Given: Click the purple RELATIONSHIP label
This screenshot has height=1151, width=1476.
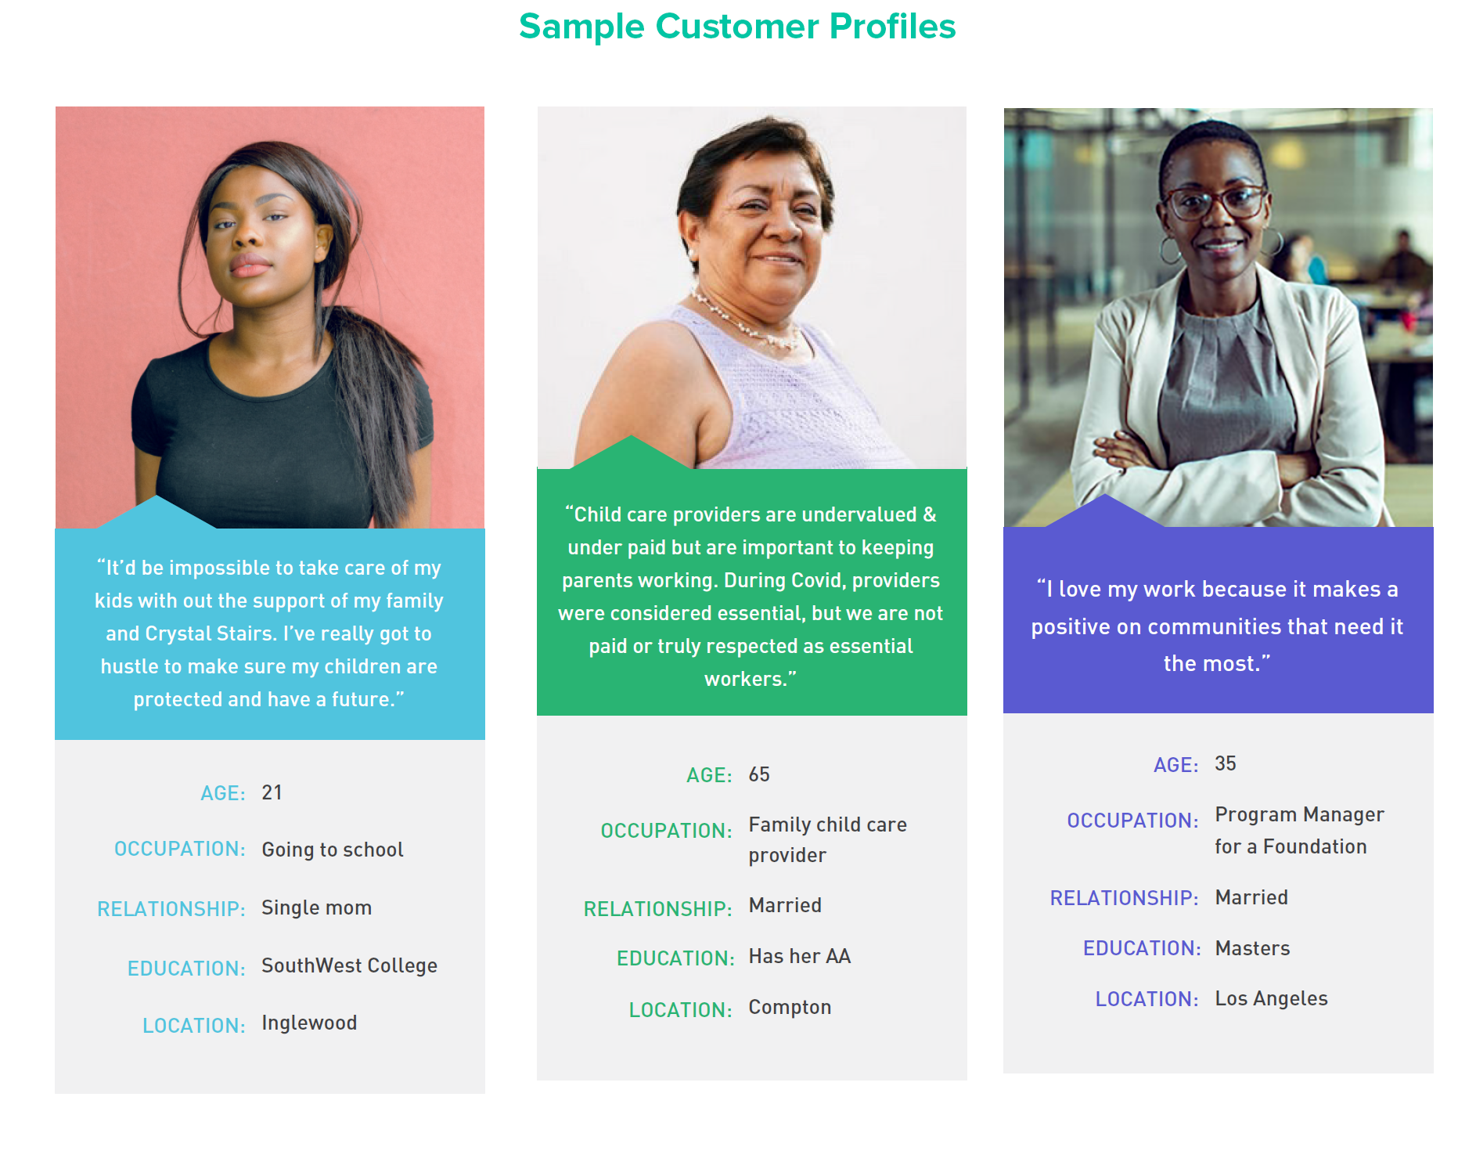Looking at the screenshot, I should coord(1124,898).
